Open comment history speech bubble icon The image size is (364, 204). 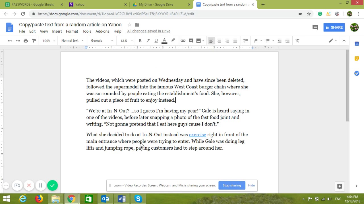[x=315, y=27]
